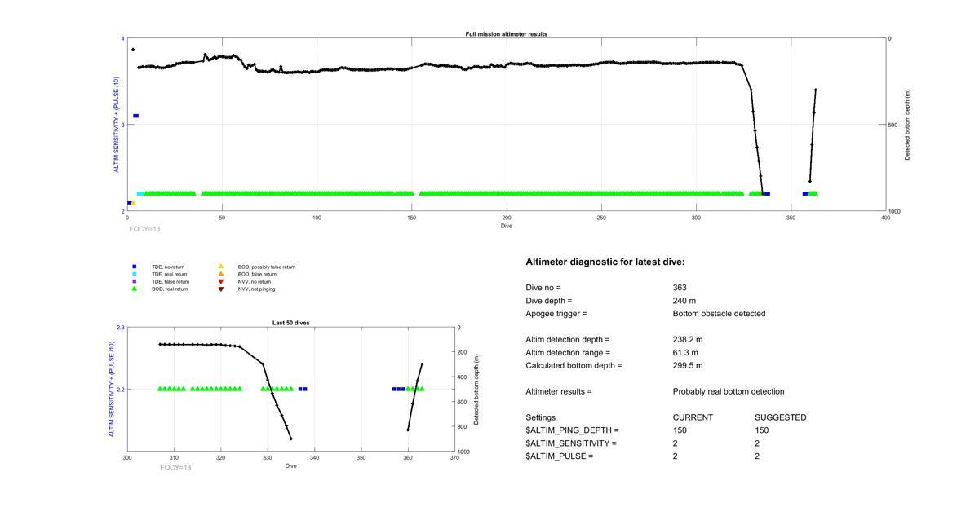Click the 'Dive' x-axis label of the full mission plot
The image size is (979, 507).
507,226
